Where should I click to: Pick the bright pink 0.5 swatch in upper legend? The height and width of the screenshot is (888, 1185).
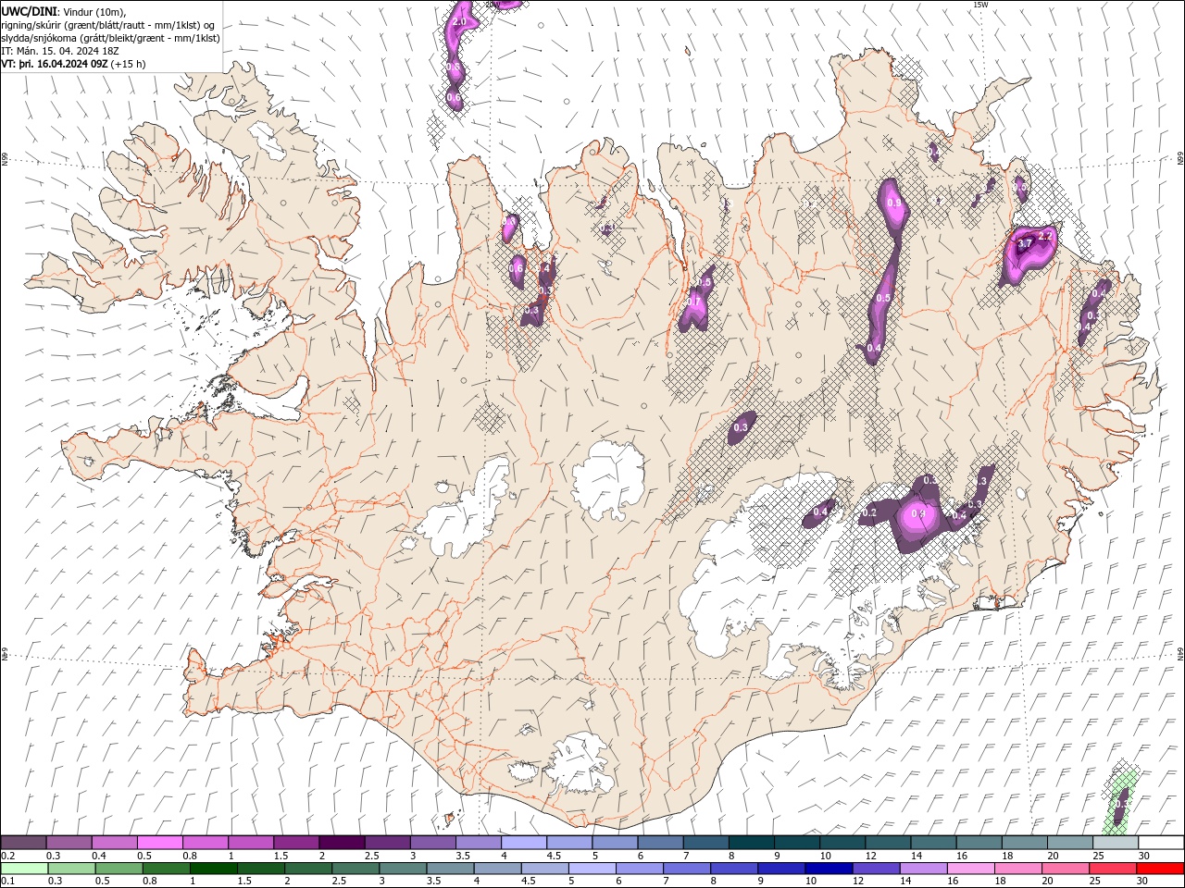pos(160,843)
